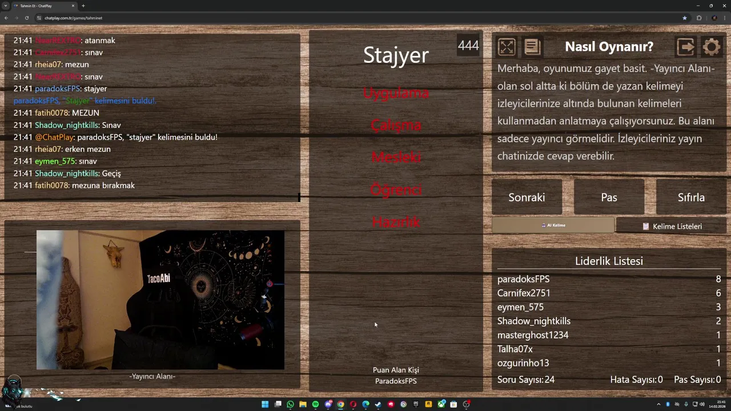This screenshot has width=731, height=411.
Task: Click ozgurinho13 in the leaderboard
Action: coord(523,363)
